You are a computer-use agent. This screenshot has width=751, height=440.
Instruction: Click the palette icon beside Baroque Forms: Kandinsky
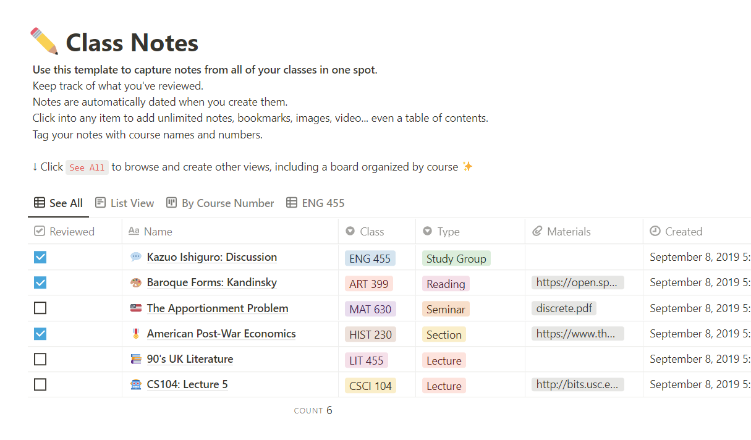136,282
